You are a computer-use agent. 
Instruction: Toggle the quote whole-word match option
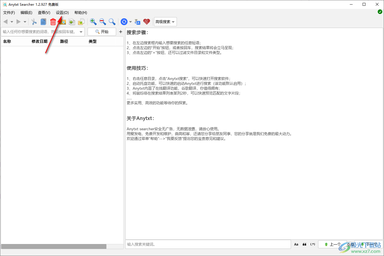coord(304,244)
